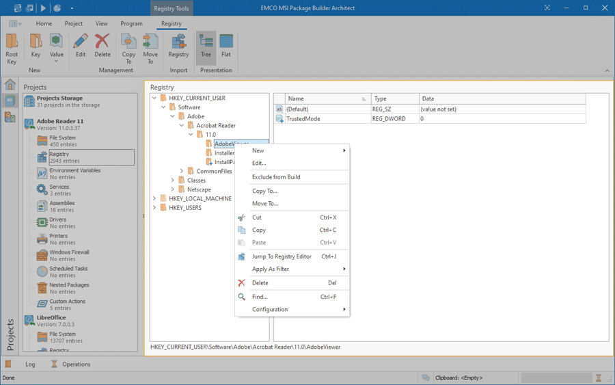Expand the HKEY_LOCAL_MACHINE node
615x385 pixels.
point(154,198)
